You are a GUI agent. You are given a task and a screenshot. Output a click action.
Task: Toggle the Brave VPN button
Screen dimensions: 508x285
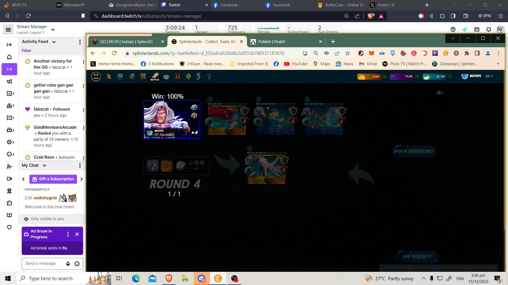[x=484, y=16]
